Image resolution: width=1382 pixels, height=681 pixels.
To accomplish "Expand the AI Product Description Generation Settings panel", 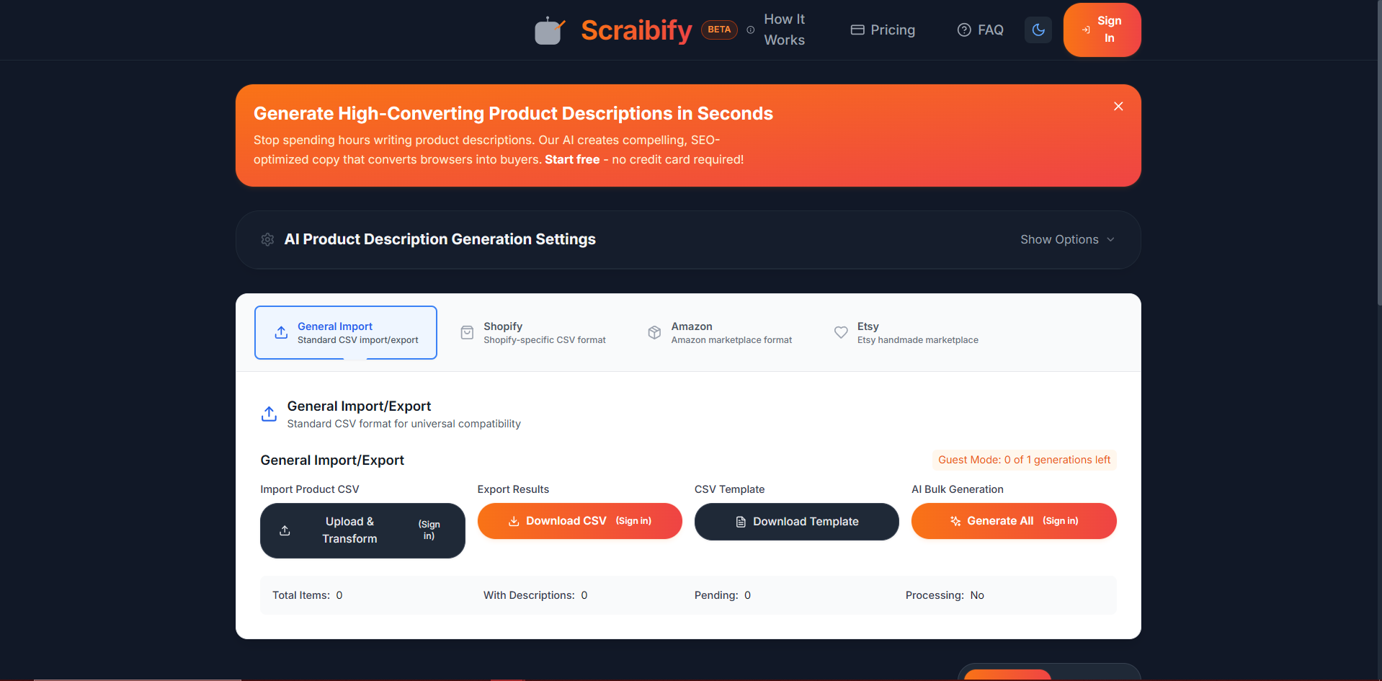I will (x=440, y=240).
